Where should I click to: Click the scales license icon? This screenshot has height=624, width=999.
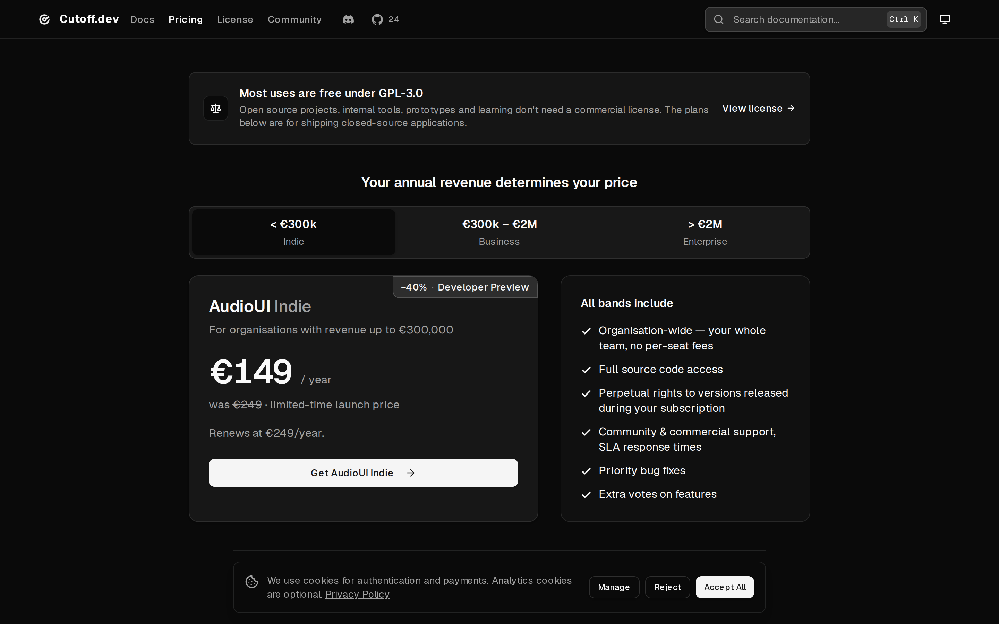click(x=215, y=108)
